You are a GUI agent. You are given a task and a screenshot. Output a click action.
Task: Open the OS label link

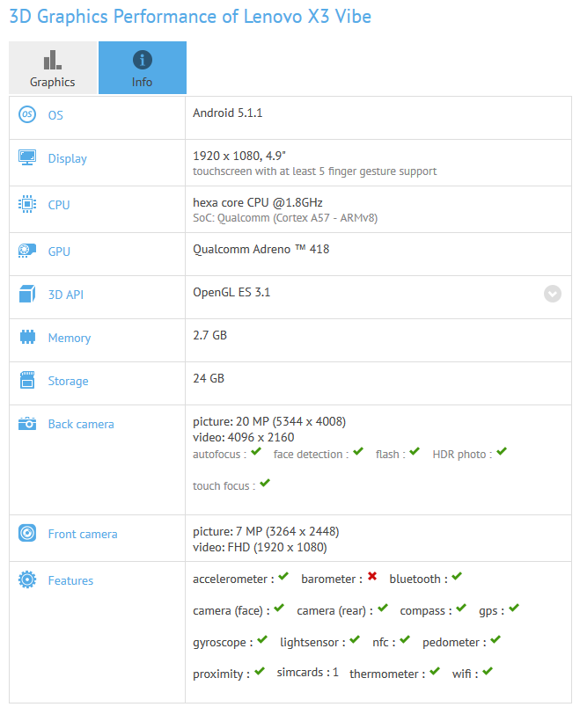coord(55,115)
